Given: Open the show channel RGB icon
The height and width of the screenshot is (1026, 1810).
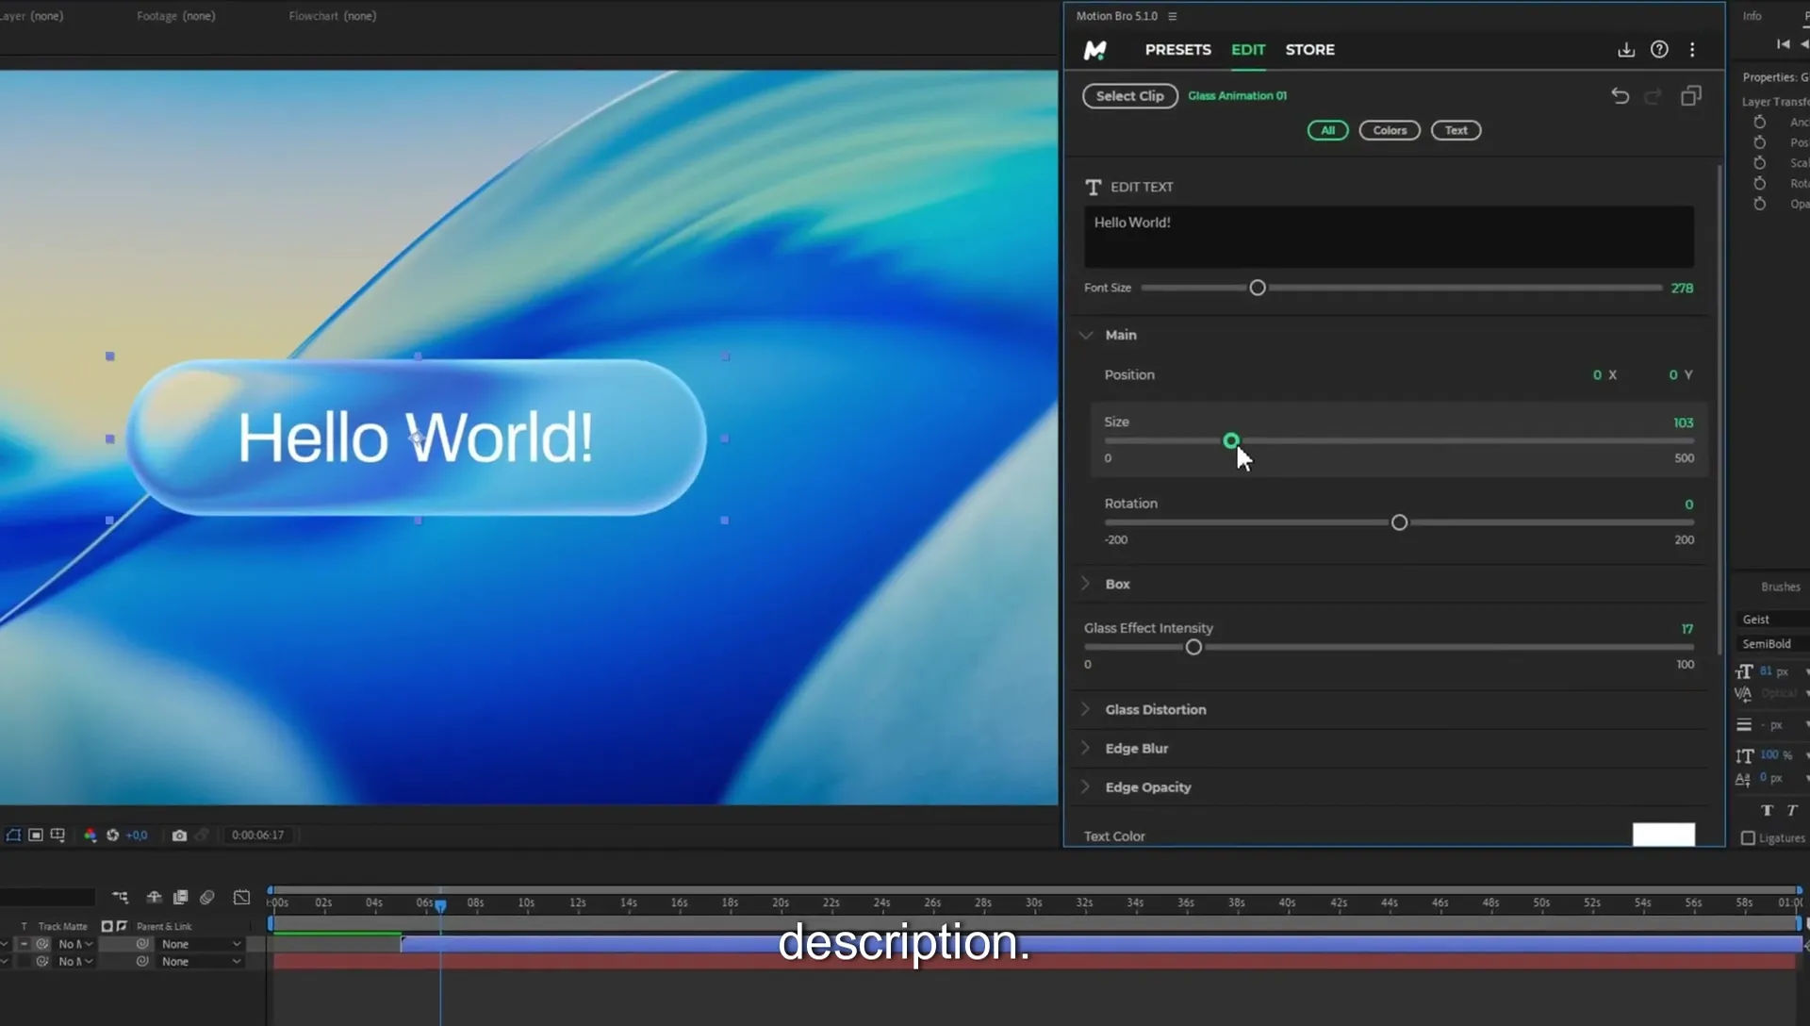Looking at the screenshot, I should click(90, 836).
